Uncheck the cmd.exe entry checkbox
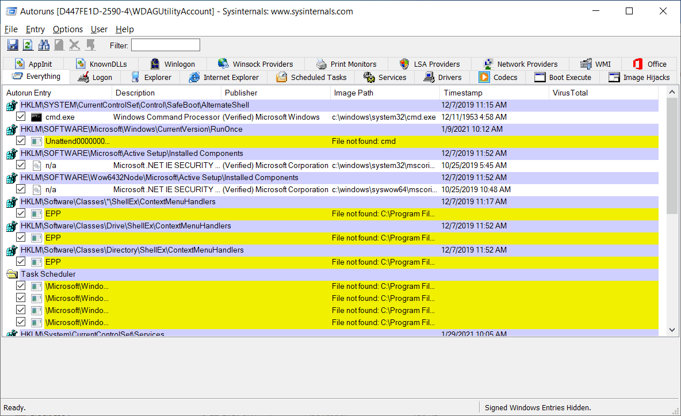Viewport: 681px width, 416px height. coord(20,116)
